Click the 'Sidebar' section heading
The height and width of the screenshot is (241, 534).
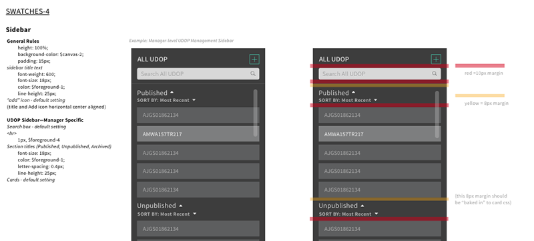pyautogui.click(x=19, y=29)
